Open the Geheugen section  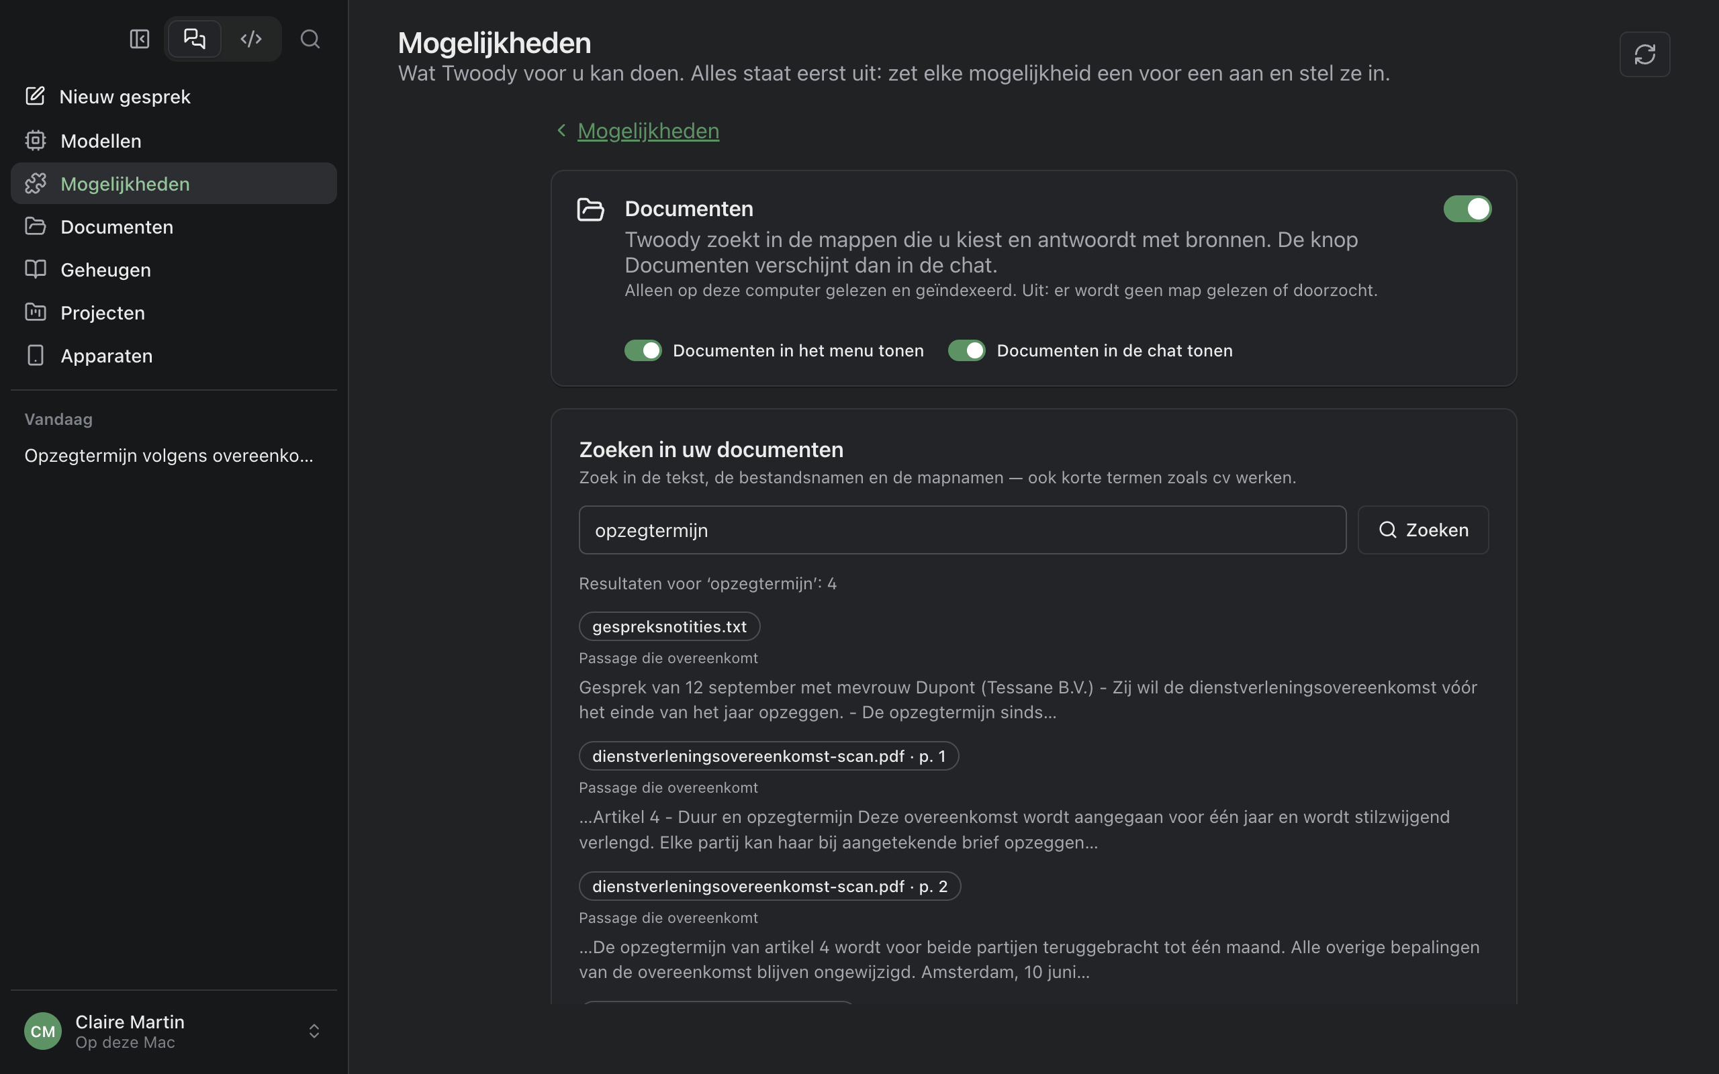click(173, 270)
